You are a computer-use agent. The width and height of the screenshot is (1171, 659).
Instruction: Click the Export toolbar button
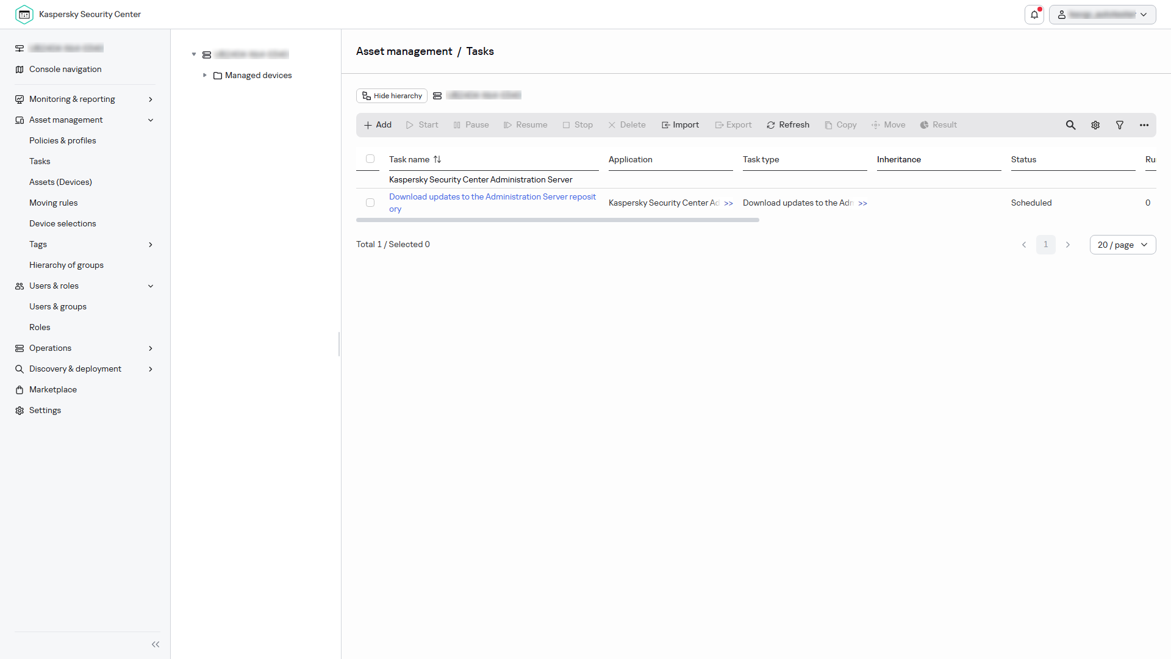(x=733, y=125)
